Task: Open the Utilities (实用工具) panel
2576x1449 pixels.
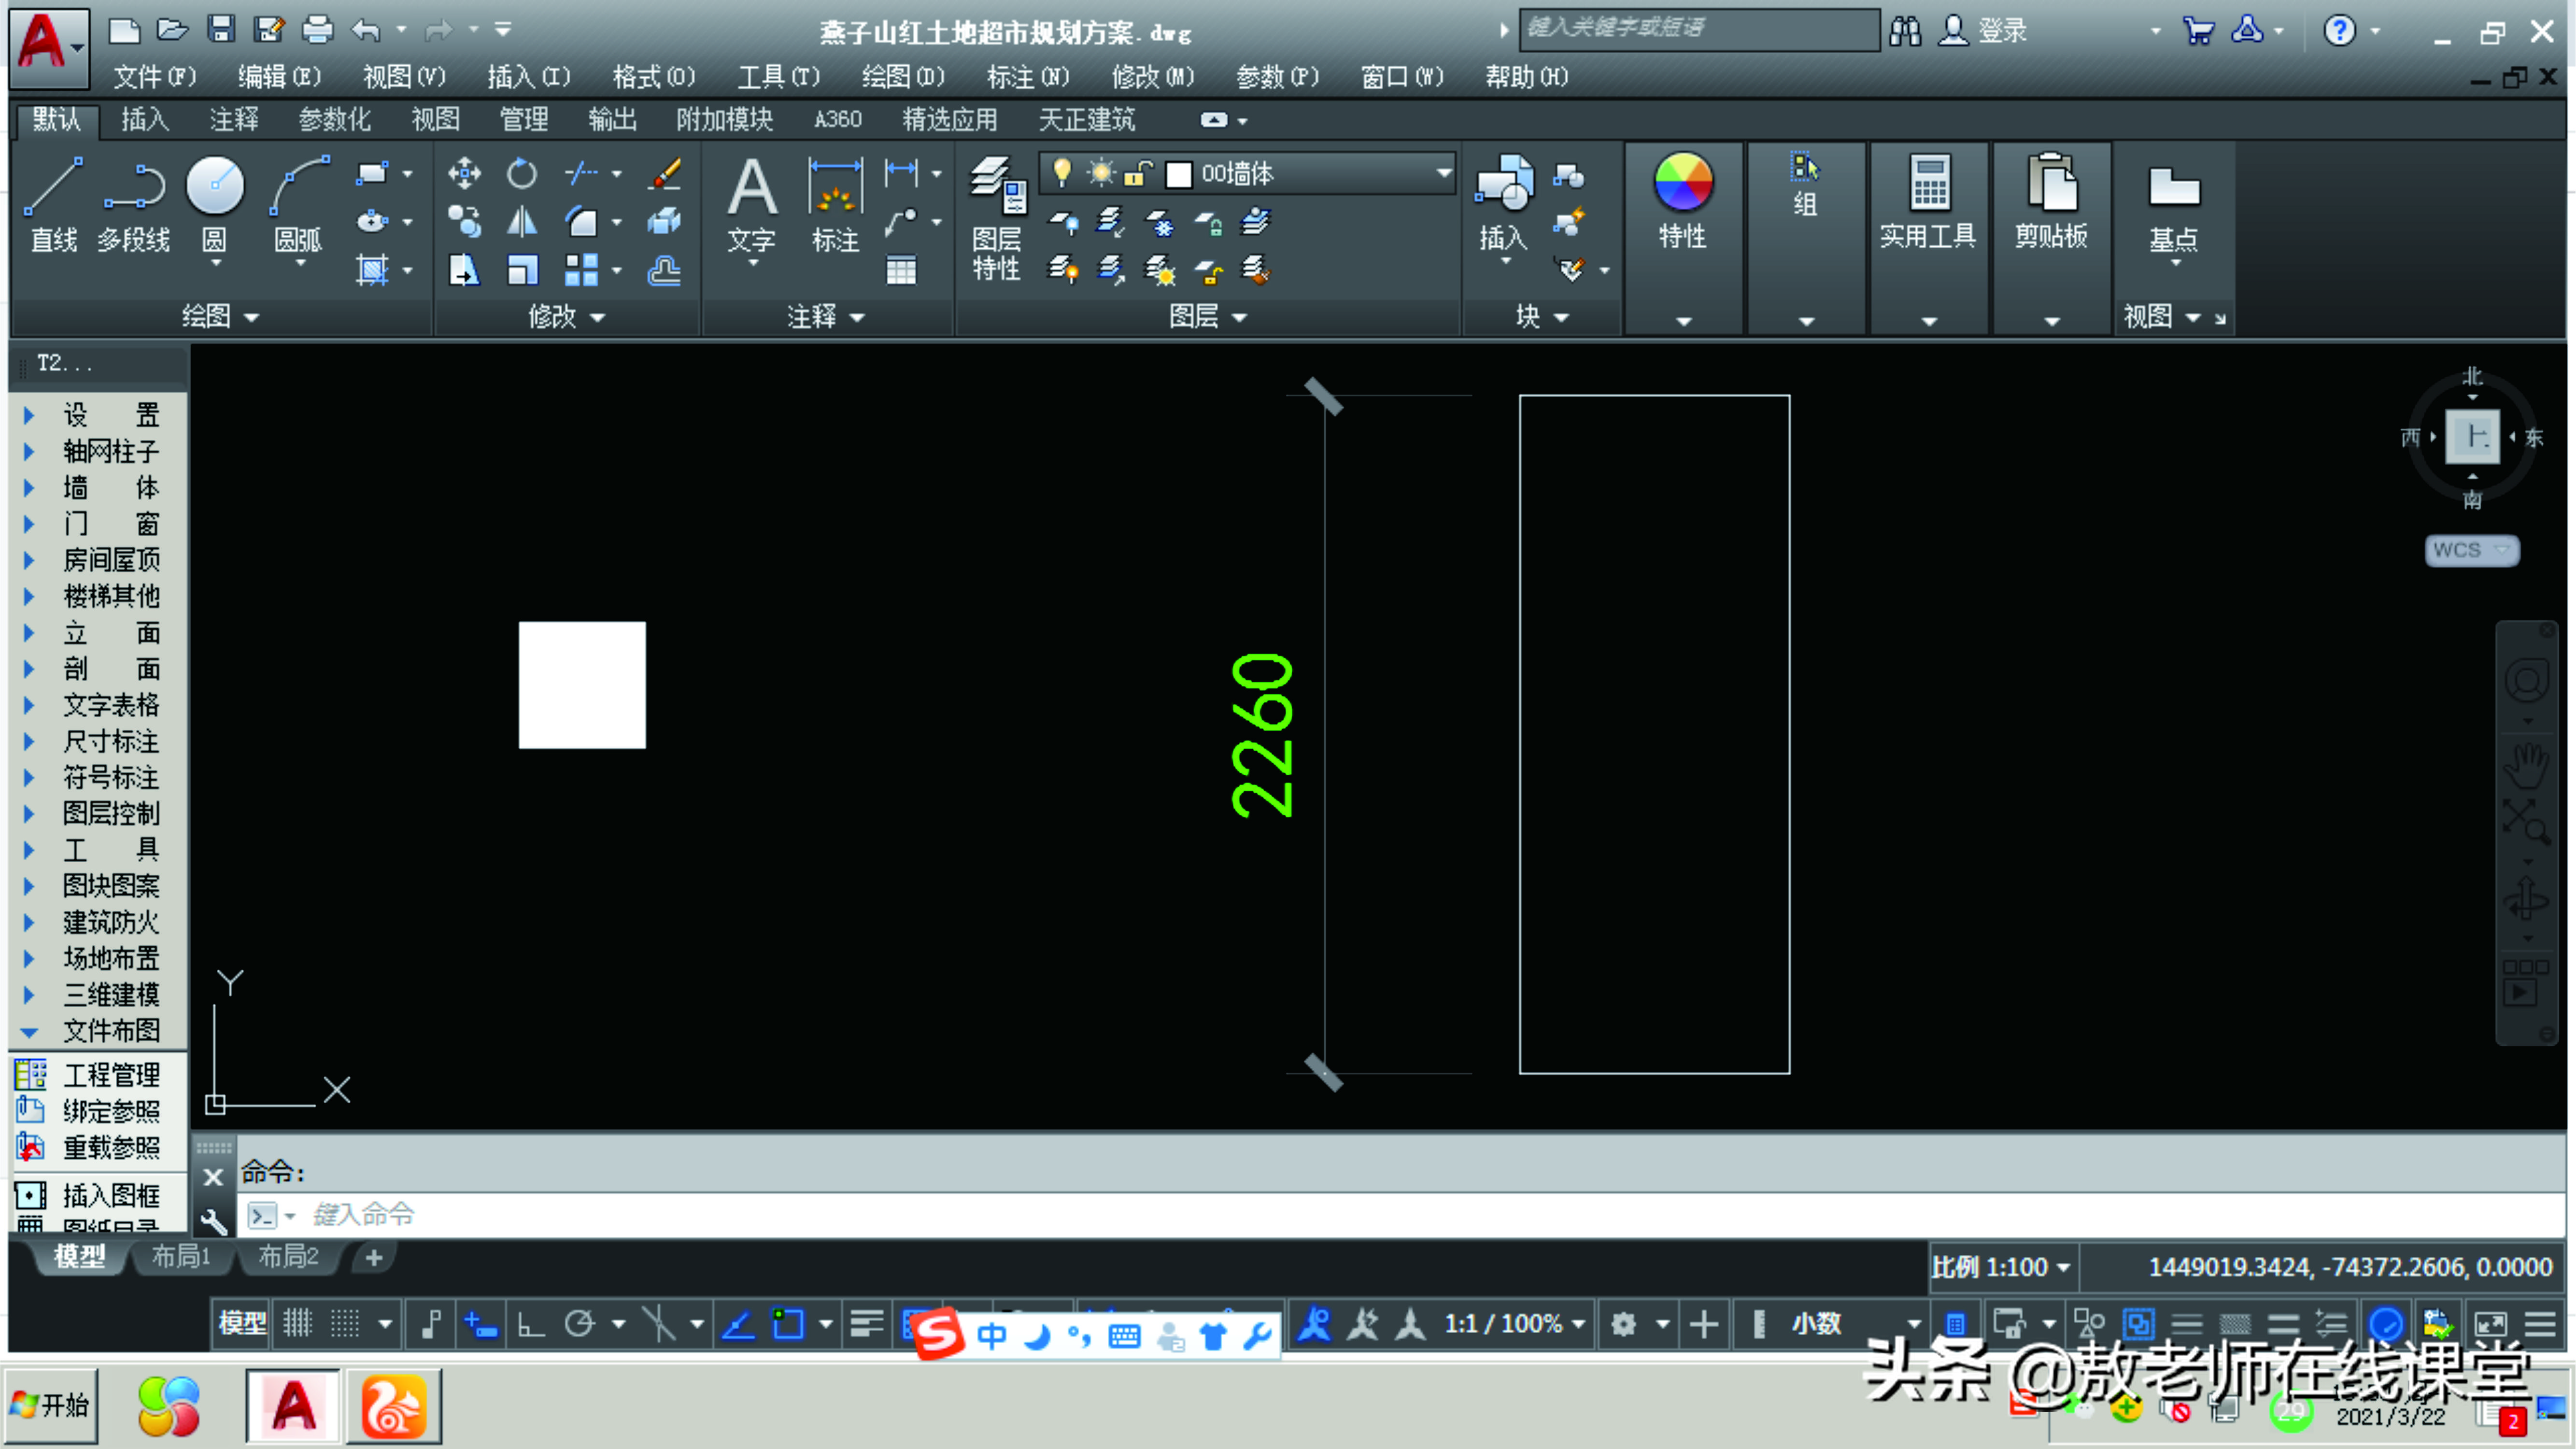Action: (1928, 200)
